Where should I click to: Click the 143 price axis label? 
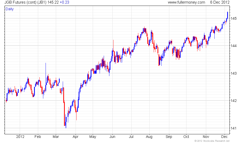point(233,74)
